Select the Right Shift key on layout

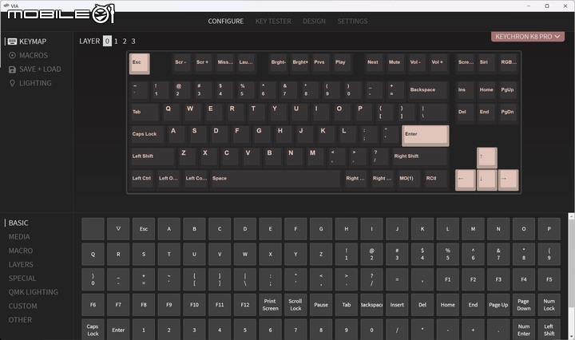(420, 157)
